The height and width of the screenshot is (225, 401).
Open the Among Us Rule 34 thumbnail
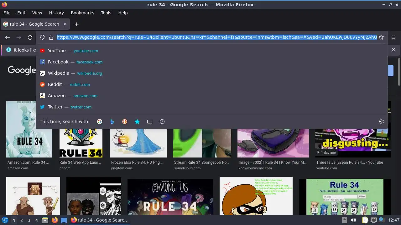[x=170, y=197]
